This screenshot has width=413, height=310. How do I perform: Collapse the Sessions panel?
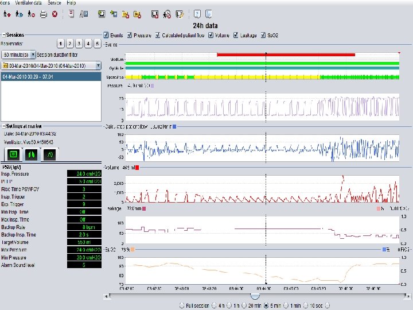coord(3,35)
